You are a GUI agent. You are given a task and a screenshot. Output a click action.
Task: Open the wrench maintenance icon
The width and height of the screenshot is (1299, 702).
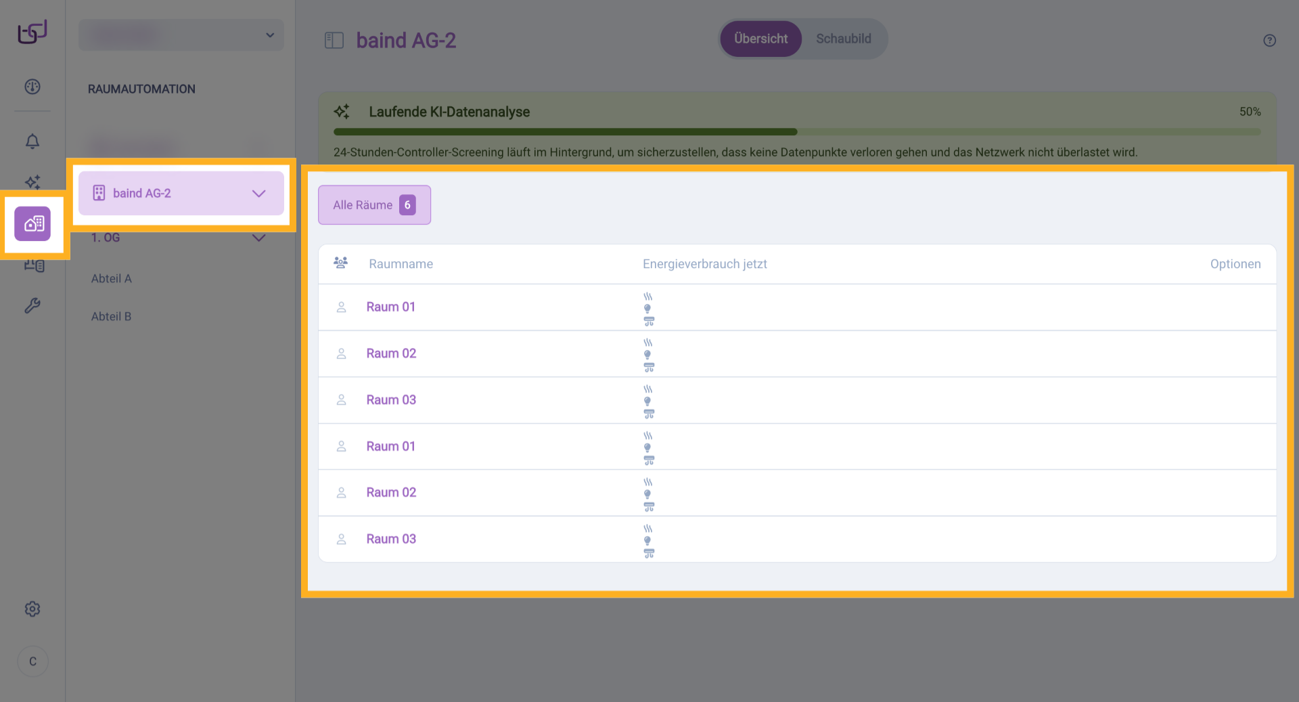(x=32, y=306)
